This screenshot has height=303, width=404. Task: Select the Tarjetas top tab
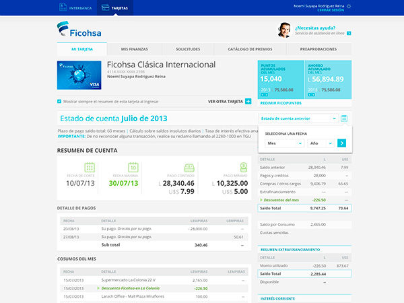click(x=115, y=7)
